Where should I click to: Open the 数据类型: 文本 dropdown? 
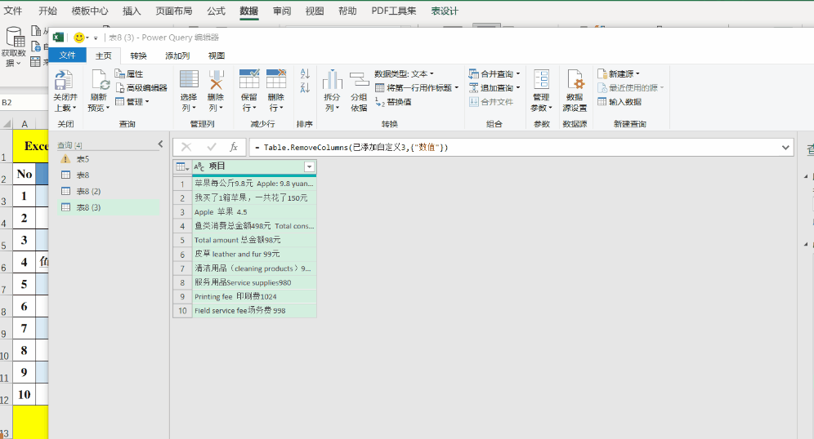coord(404,73)
